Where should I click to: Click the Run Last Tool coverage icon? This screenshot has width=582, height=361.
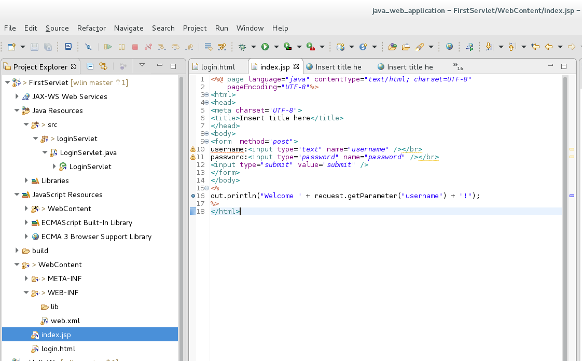click(x=288, y=47)
